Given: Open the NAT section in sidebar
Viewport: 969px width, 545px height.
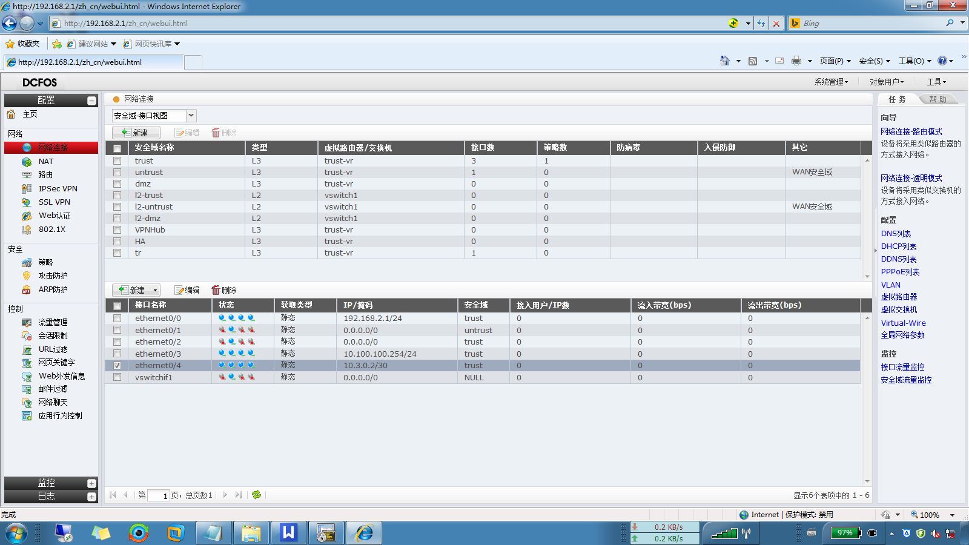Looking at the screenshot, I should click(x=45, y=162).
